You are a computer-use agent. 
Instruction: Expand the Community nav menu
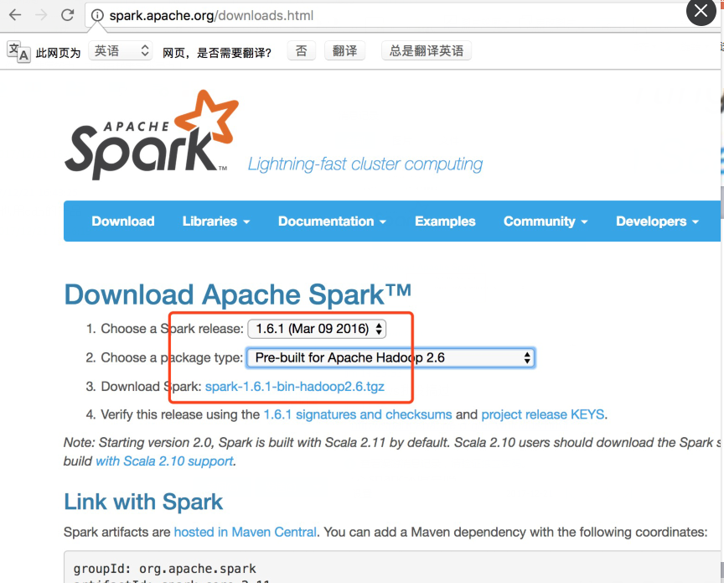pos(546,221)
